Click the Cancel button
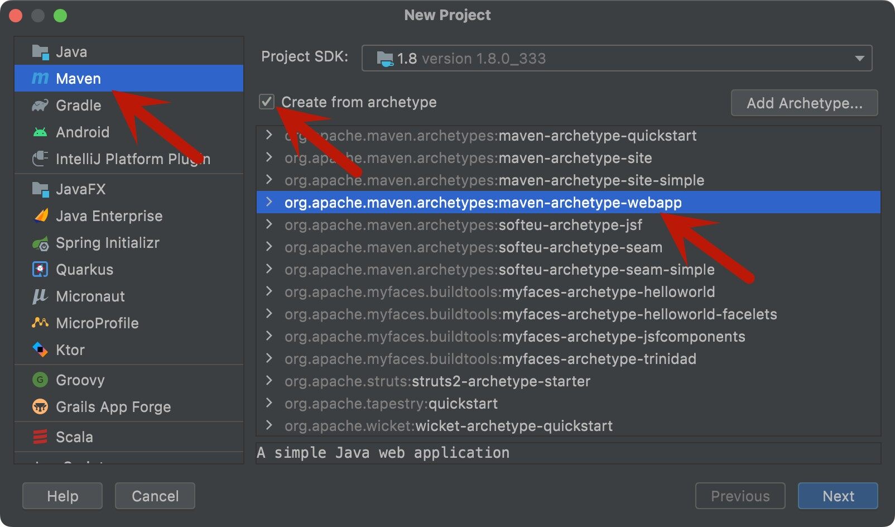 click(x=155, y=496)
